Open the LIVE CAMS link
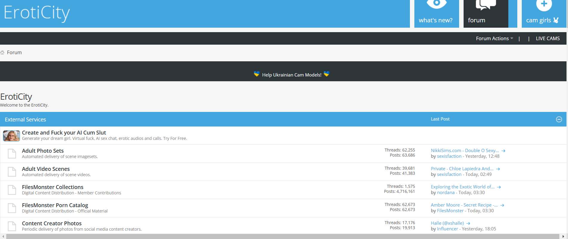 tap(548, 38)
